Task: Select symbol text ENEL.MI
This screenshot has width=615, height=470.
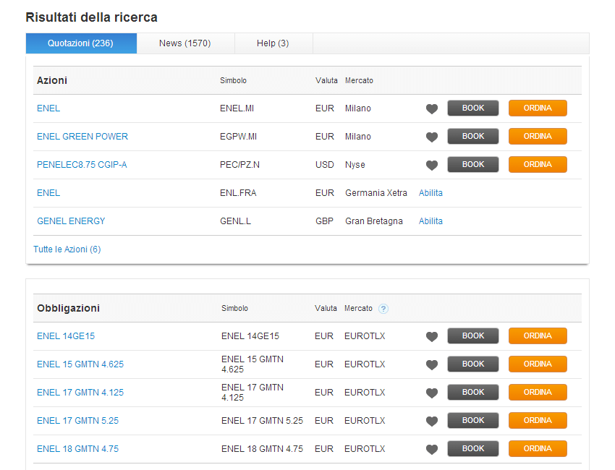Action: point(237,108)
